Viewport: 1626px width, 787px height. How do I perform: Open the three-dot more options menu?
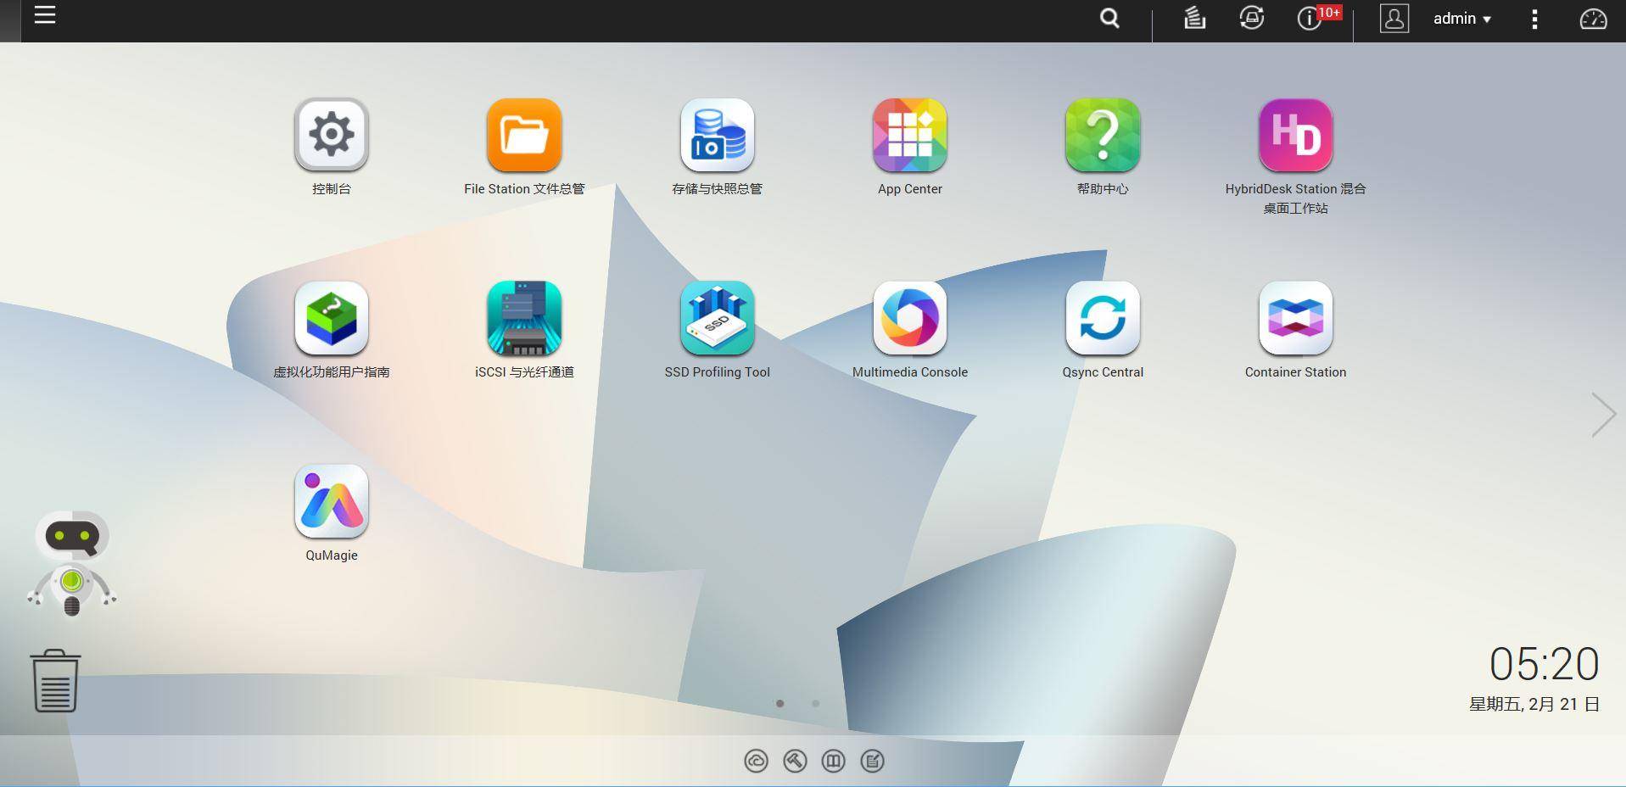tap(1534, 19)
